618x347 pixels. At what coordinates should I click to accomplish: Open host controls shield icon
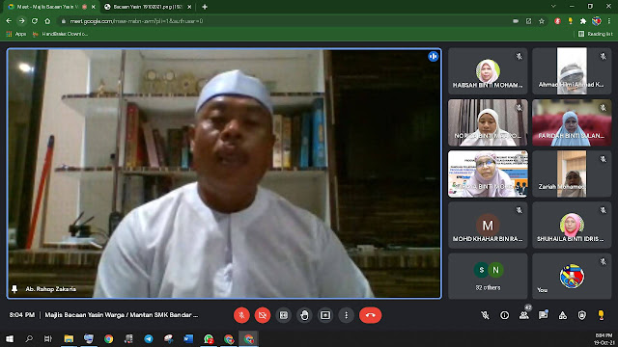coord(581,315)
